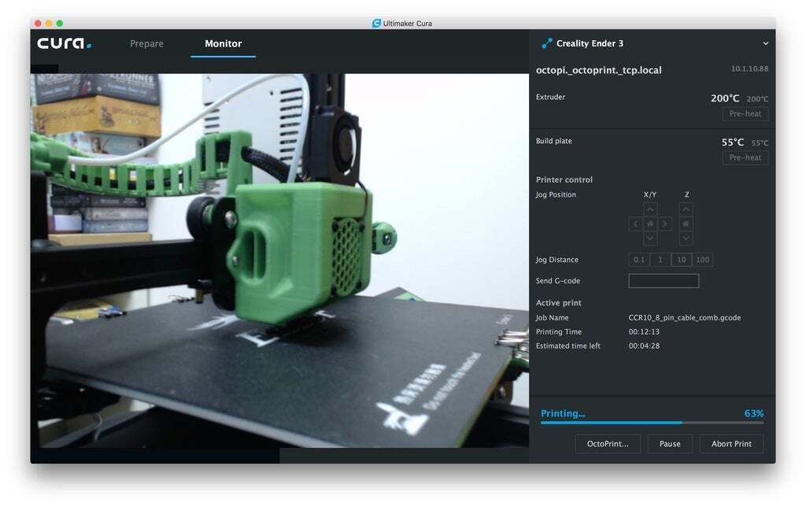Home the X/Y axes

[x=650, y=224]
